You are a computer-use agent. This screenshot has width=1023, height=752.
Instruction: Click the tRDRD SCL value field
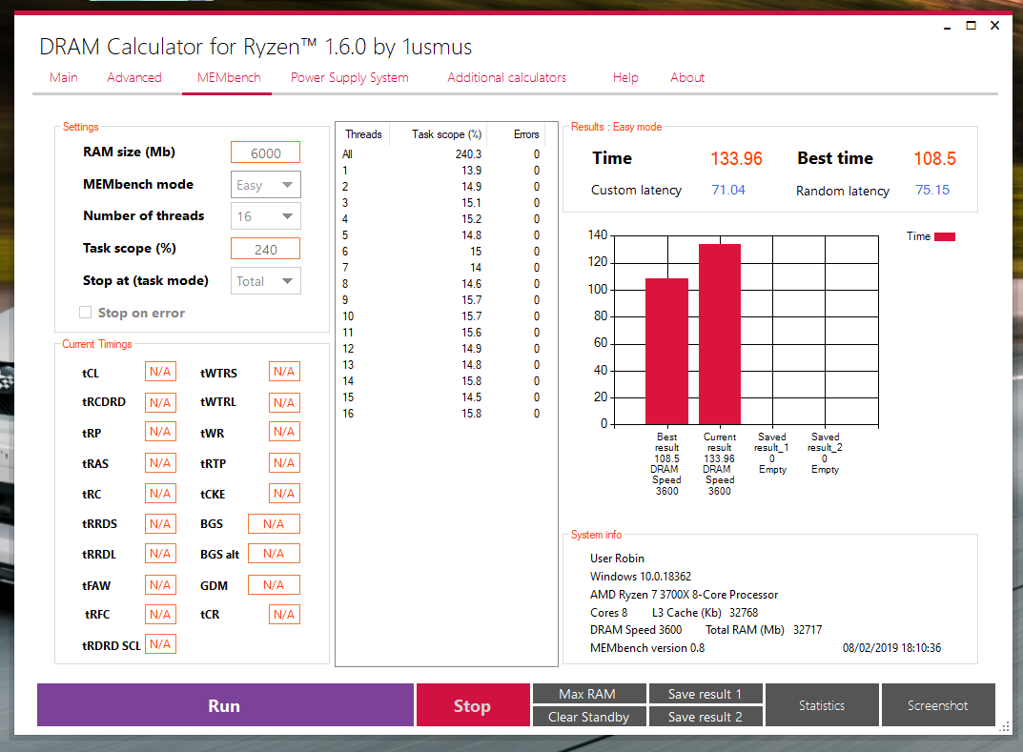[x=160, y=644]
